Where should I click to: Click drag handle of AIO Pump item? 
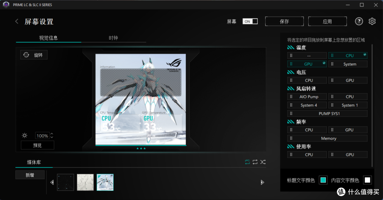(291, 97)
